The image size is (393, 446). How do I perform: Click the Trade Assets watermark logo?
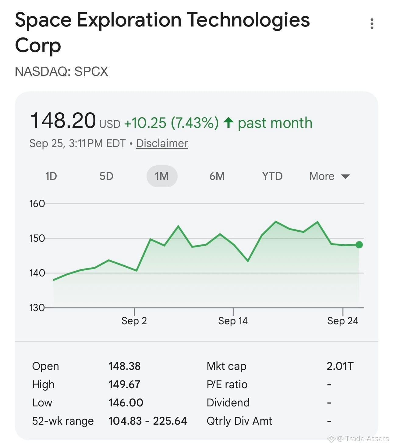pos(331,438)
